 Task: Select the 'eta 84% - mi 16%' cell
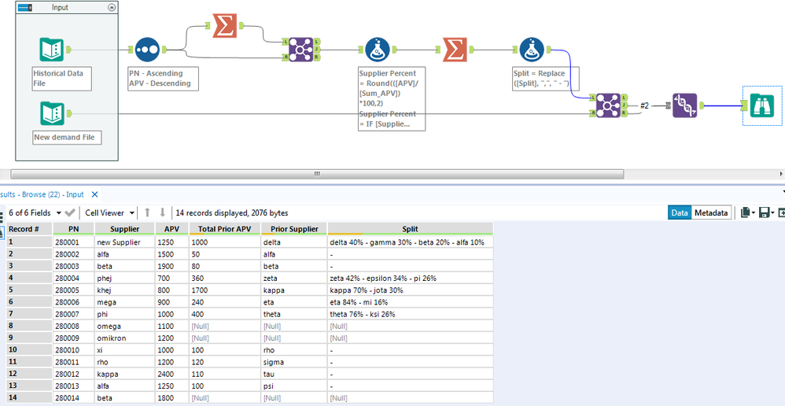point(410,302)
